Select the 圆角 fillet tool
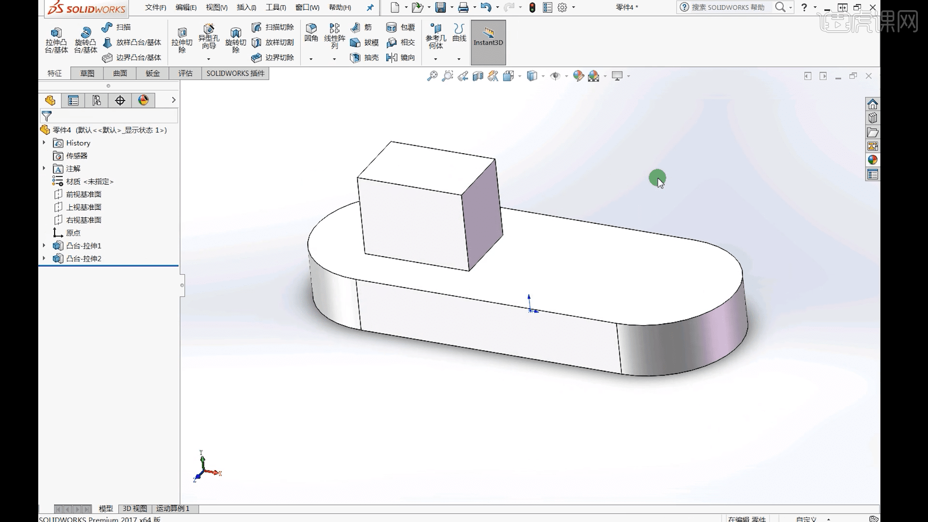The height and width of the screenshot is (522, 928). 311,29
